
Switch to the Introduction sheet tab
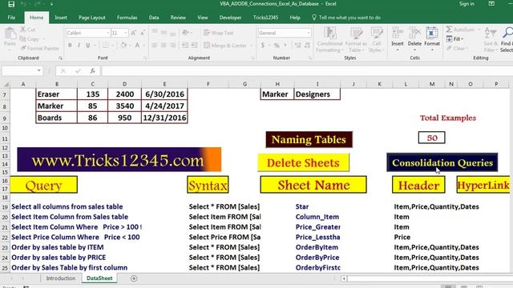(61, 278)
